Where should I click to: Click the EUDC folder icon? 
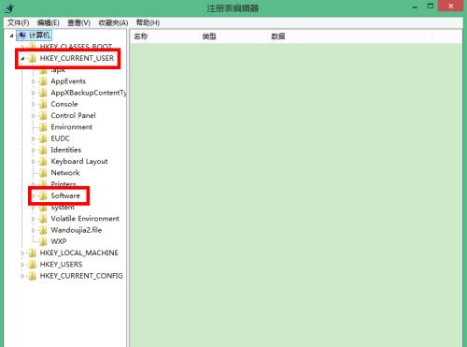point(43,138)
